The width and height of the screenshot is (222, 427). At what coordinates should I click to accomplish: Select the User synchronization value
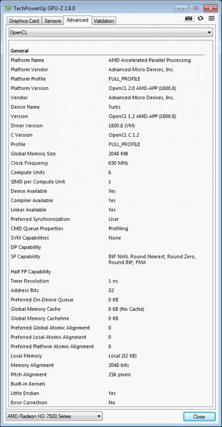(x=114, y=219)
